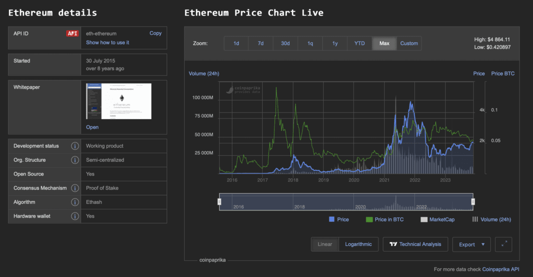The width and height of the screenshot is (533, 277).
Task: Open Org. Structure info icon
Action: pos(75,160)
